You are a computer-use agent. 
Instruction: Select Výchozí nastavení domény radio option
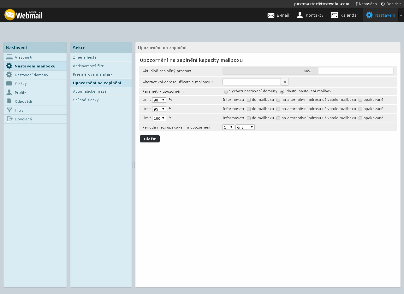pyautogui.click(x=226, y=92)
